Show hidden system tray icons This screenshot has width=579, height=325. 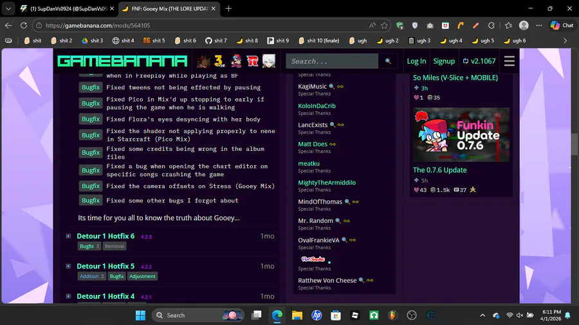point(482,315)
